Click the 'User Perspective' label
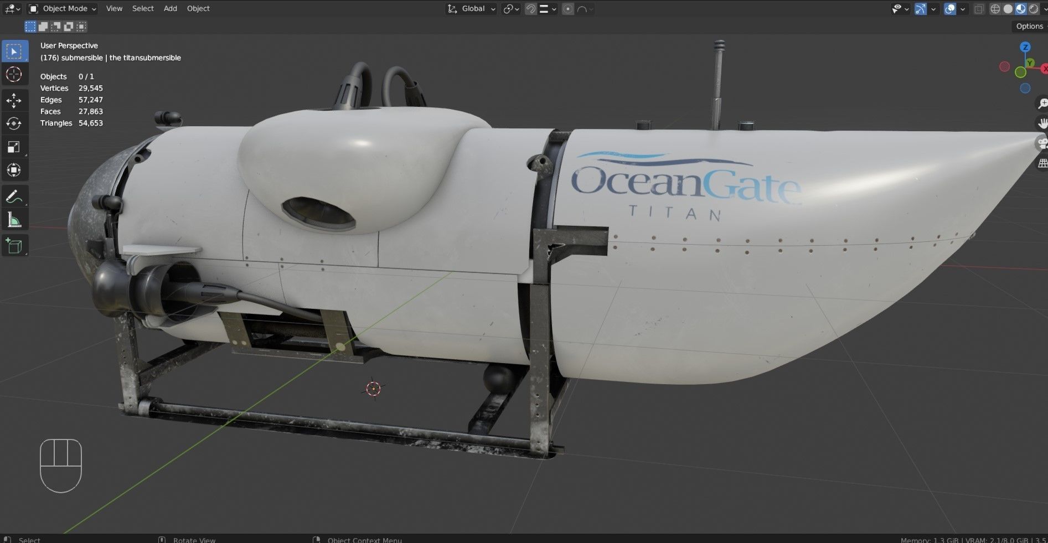This screenshot has height=543, width=1048. coord(69,45)
